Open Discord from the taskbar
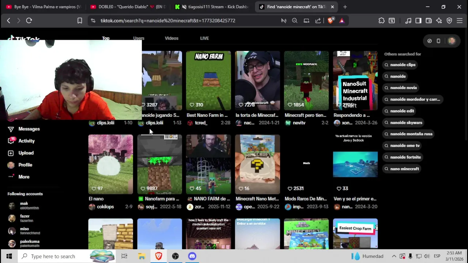Viewport: 468px width, 263px height. pos(192,256)
